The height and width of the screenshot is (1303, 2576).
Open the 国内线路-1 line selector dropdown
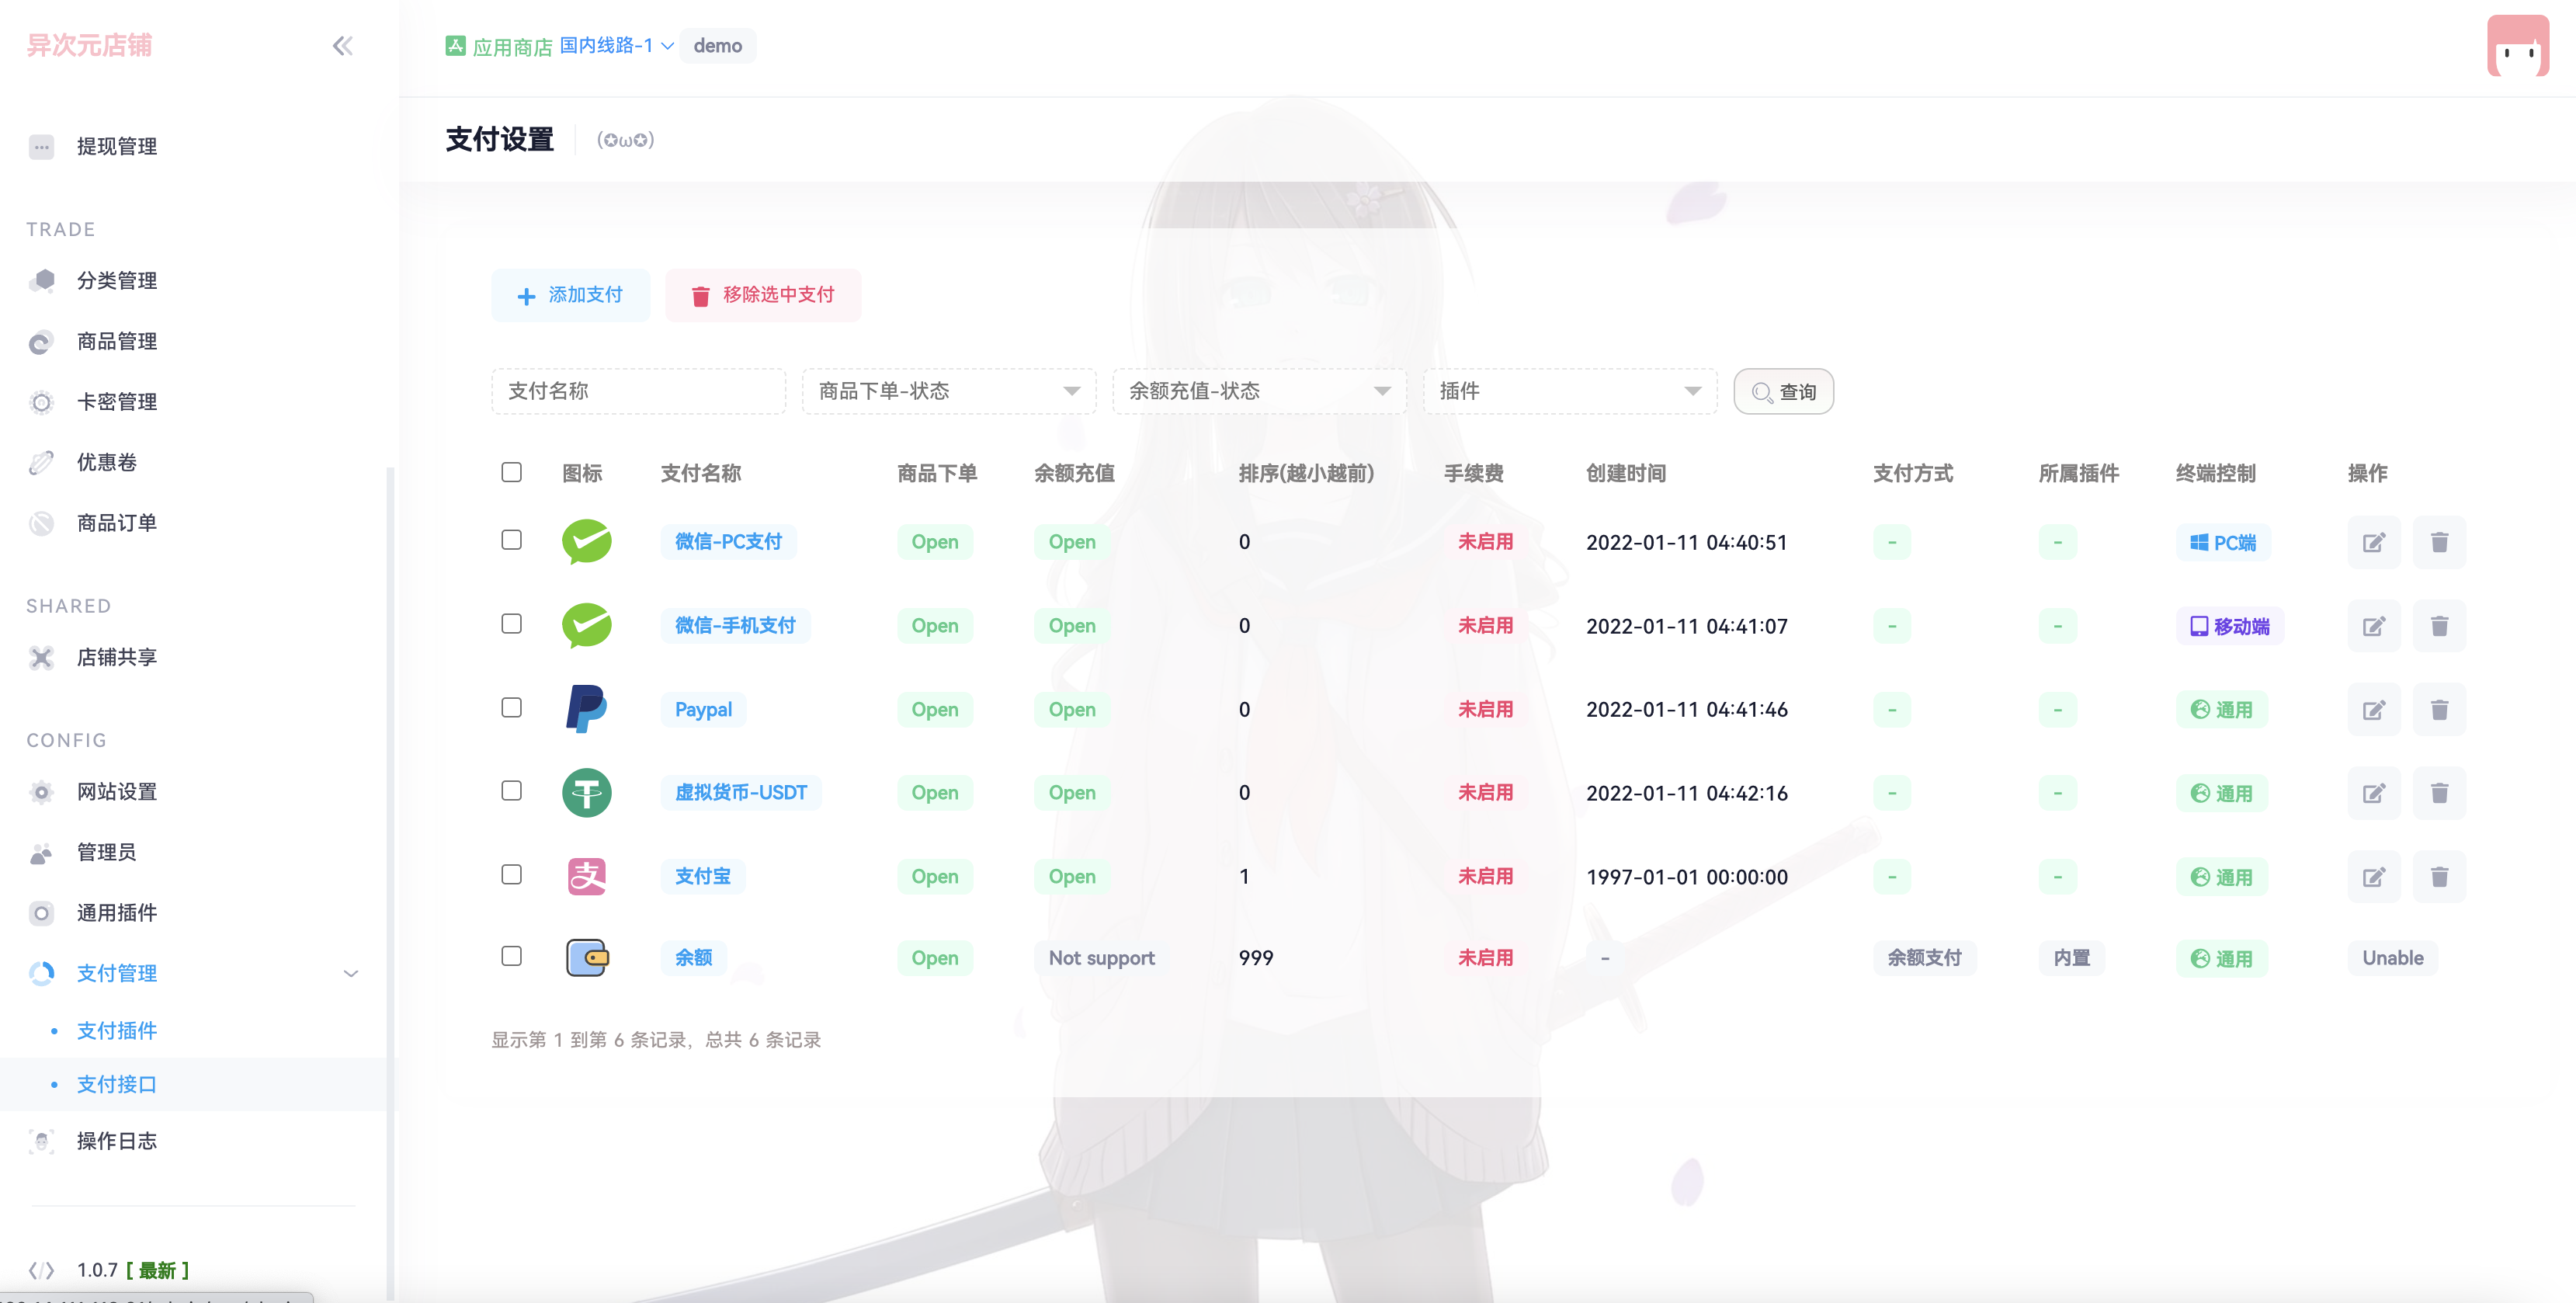[617, 45]
